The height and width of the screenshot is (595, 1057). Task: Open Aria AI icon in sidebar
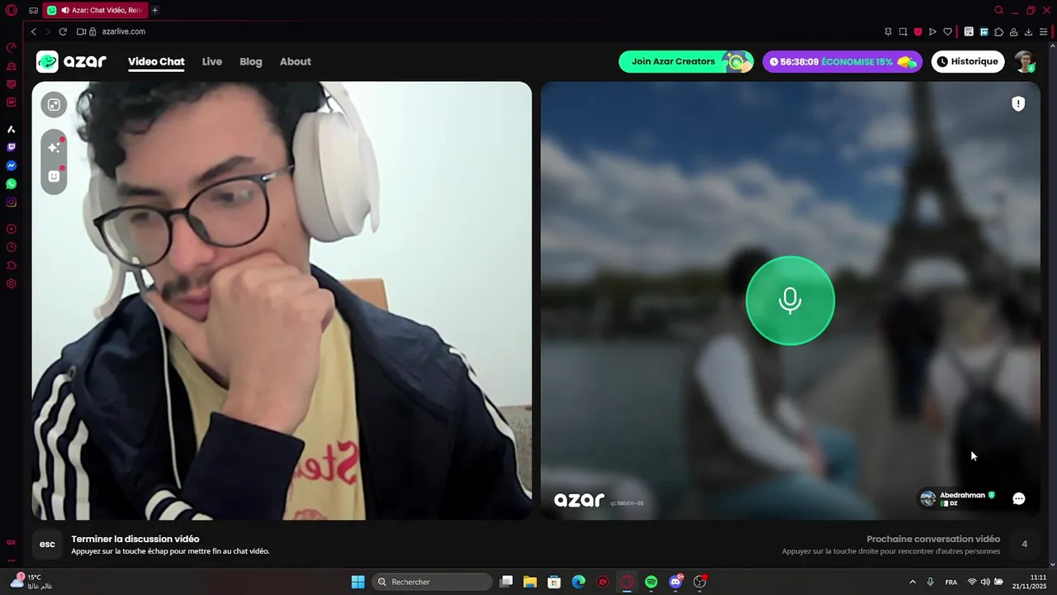[x=12, y=130]
